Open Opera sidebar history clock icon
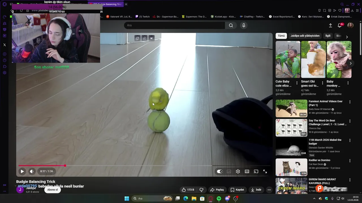Image resolution: width=362 pixels, height=203 pixels. (x=5, y=60)
